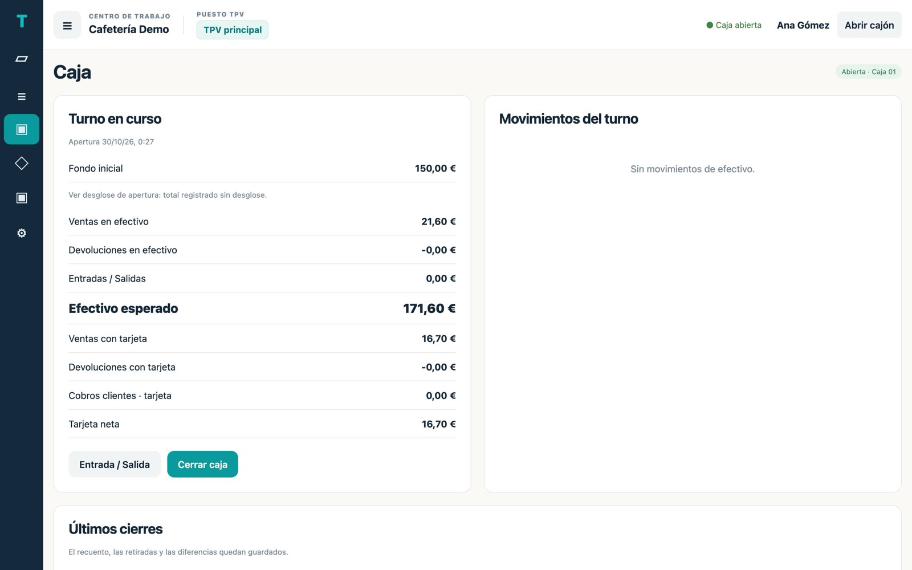Click the Fondo inicial value 150,00 €
This screenshot has height=570, width=912.
click(435, 168)
